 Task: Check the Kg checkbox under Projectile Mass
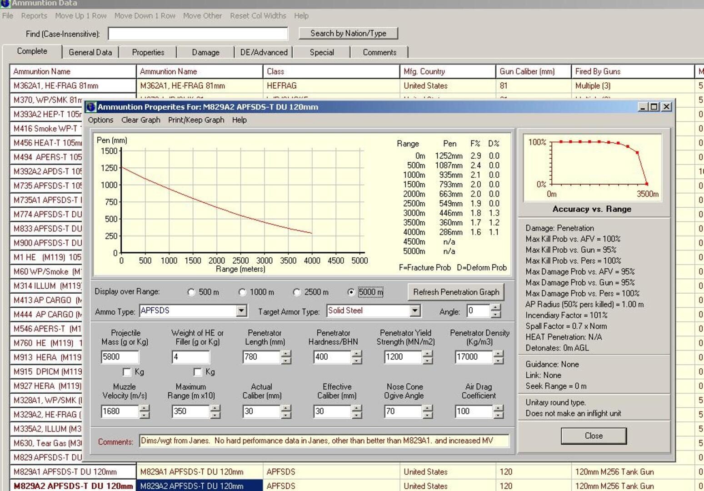[126, 372]
